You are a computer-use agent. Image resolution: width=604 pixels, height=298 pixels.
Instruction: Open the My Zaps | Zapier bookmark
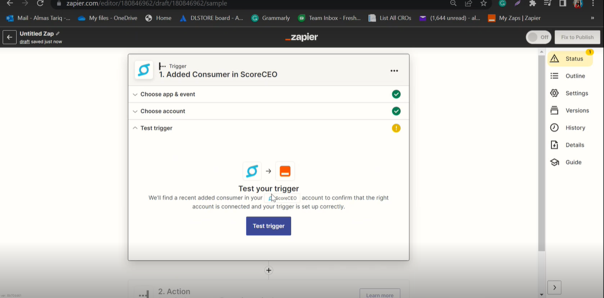coord(514,18)
